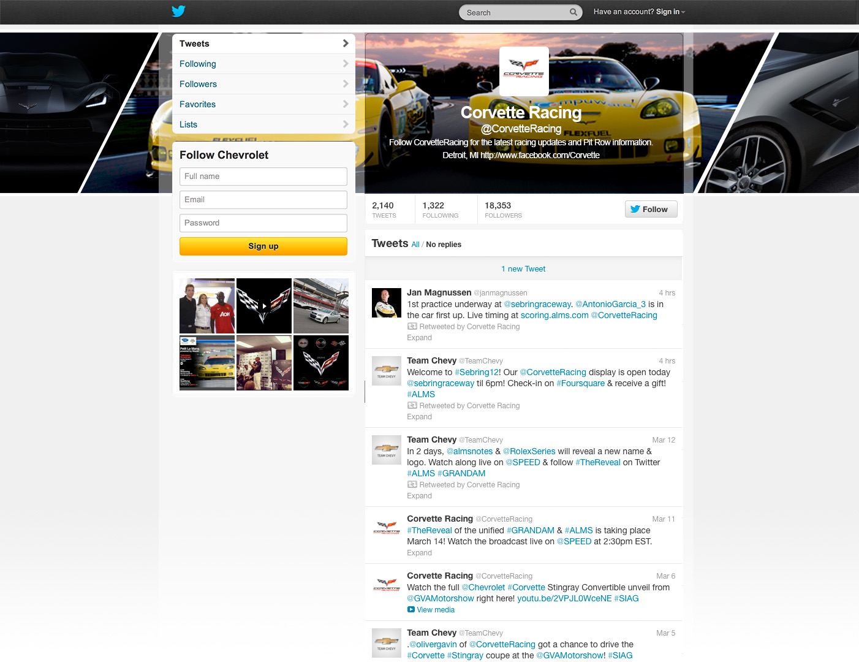The width and height of the screenshot is (859, 662).
Task: Click the chevron arrow on Followers row
Action: 346,84
